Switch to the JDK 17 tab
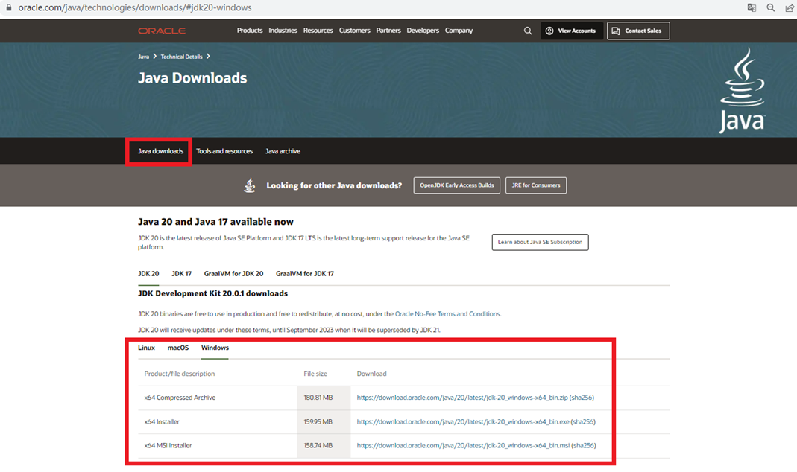 coord(181,273)
